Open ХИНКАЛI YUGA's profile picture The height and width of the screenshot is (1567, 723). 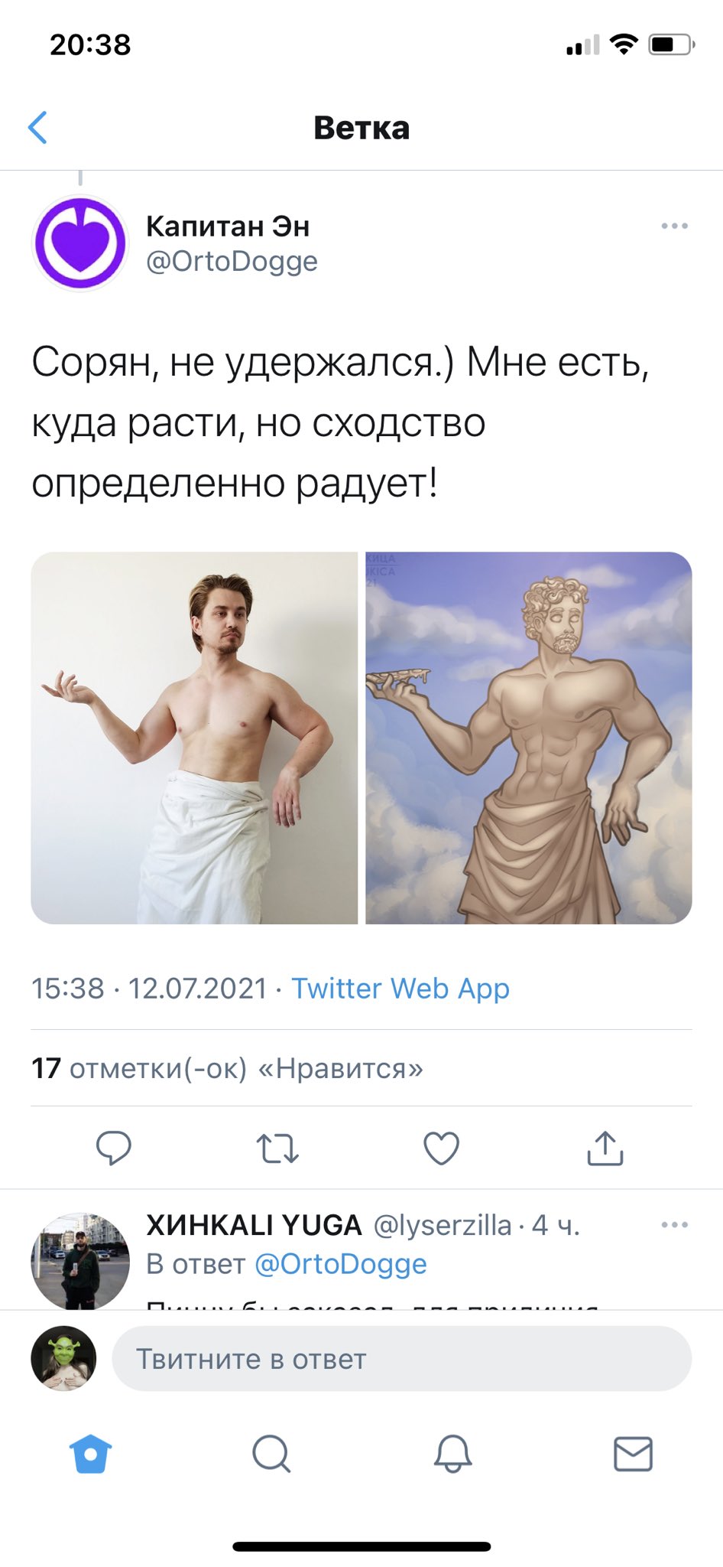(x=80, y=1260)
